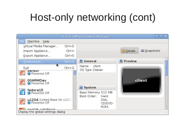Click the Powered Off status icon under xensvr
Screen dimensions: 186x140
29,74
